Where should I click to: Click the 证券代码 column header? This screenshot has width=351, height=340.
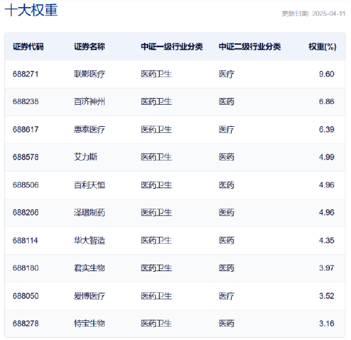[28, 47]
